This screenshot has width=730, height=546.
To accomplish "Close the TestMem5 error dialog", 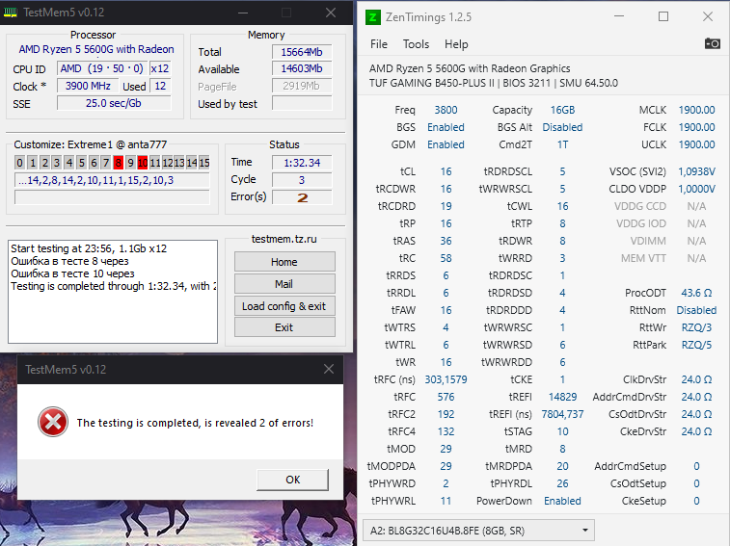I will [329, 369].
